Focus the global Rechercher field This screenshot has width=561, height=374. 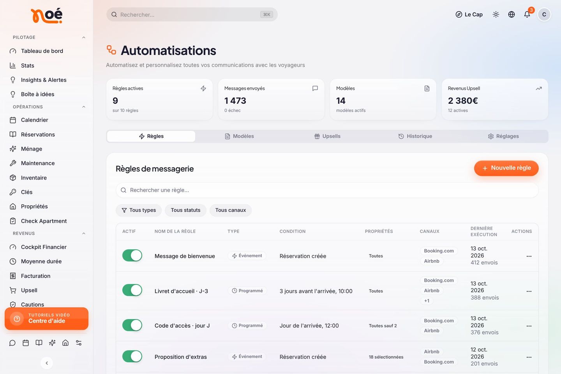click(192, 14)
